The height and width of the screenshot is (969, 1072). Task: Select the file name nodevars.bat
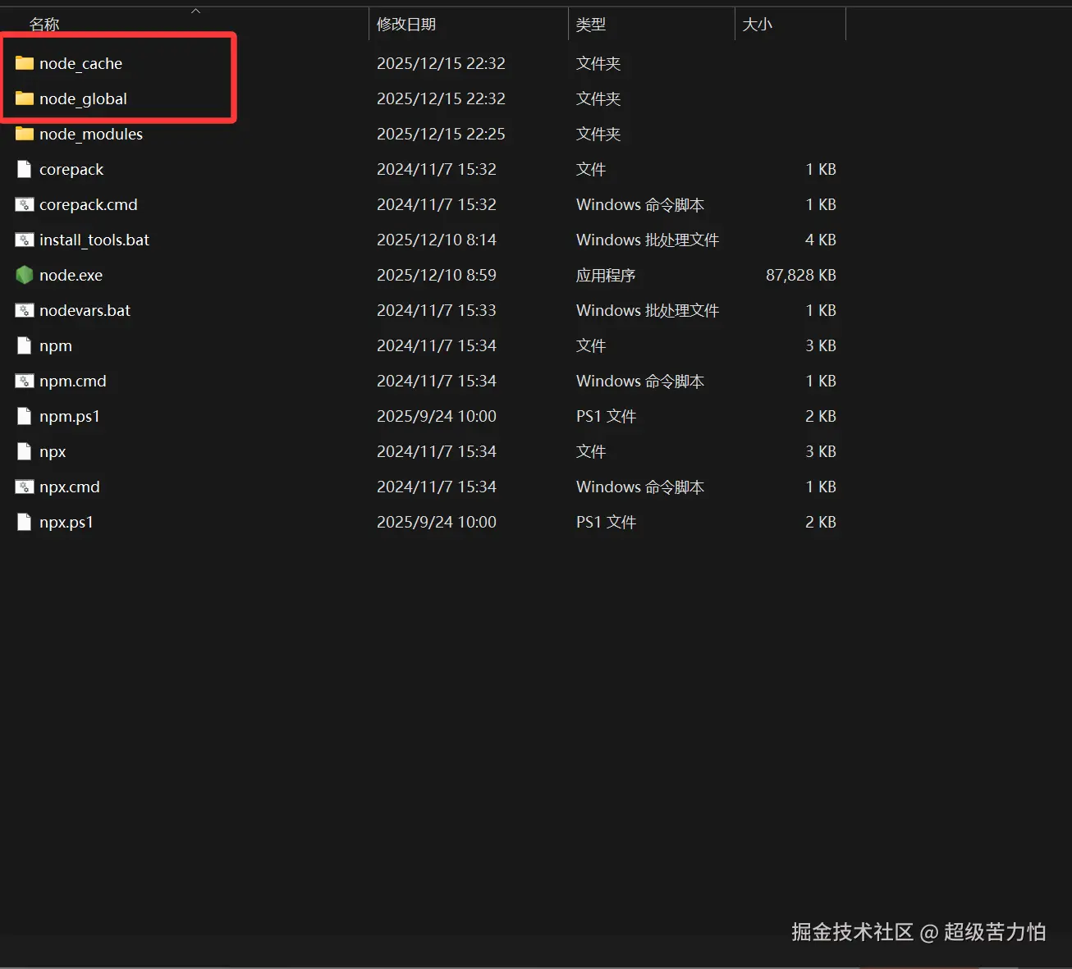point(85,310)
